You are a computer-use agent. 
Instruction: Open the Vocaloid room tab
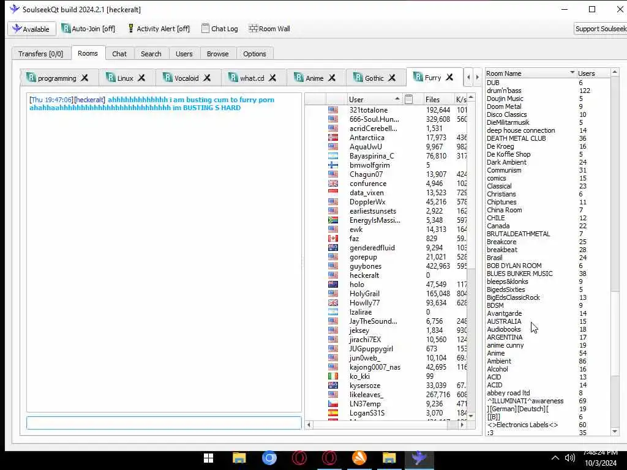pos(186,78)
